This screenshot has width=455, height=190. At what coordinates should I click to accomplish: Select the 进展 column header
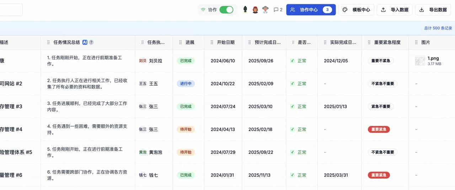[188, 42]
